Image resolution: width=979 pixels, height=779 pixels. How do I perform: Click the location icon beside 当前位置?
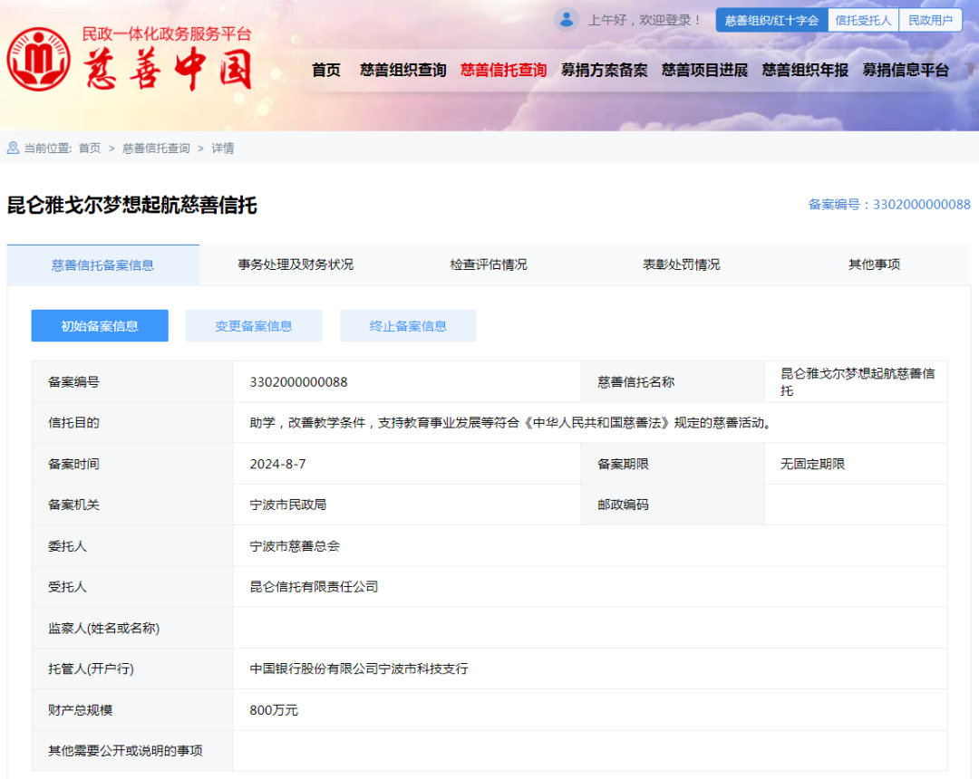pos(13,148)
